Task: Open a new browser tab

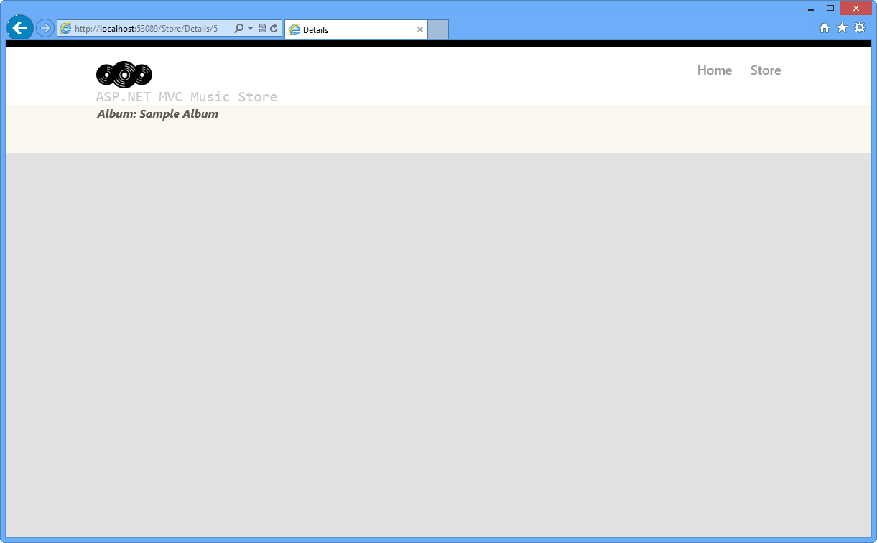Action: tap(438, 29)
